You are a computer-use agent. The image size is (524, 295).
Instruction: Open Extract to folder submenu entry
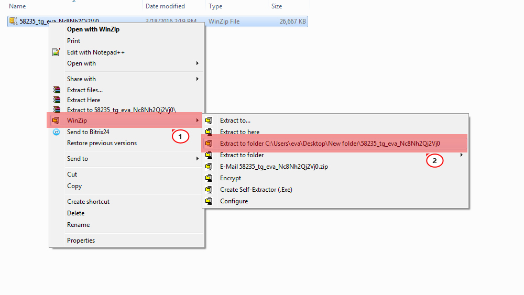click(x=335, y=155)
